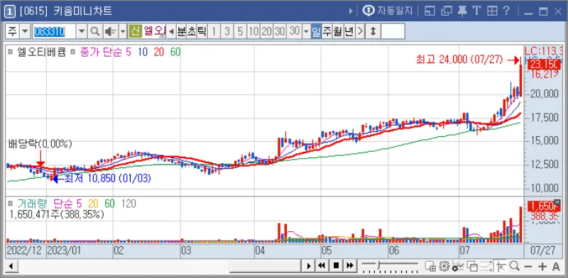Select the 10 interval button

click(x=253, y=31)
